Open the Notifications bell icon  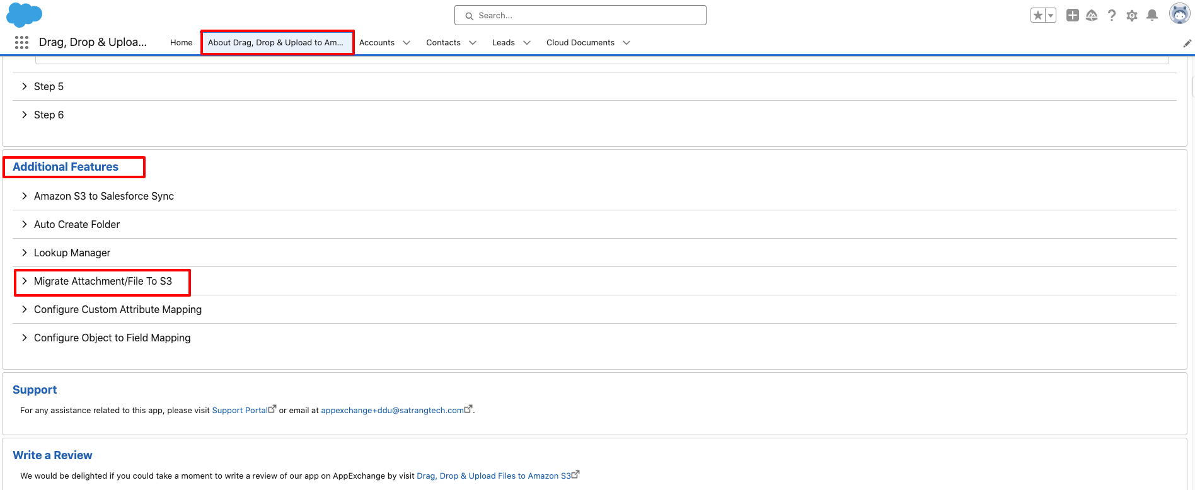pos(1152,15)
